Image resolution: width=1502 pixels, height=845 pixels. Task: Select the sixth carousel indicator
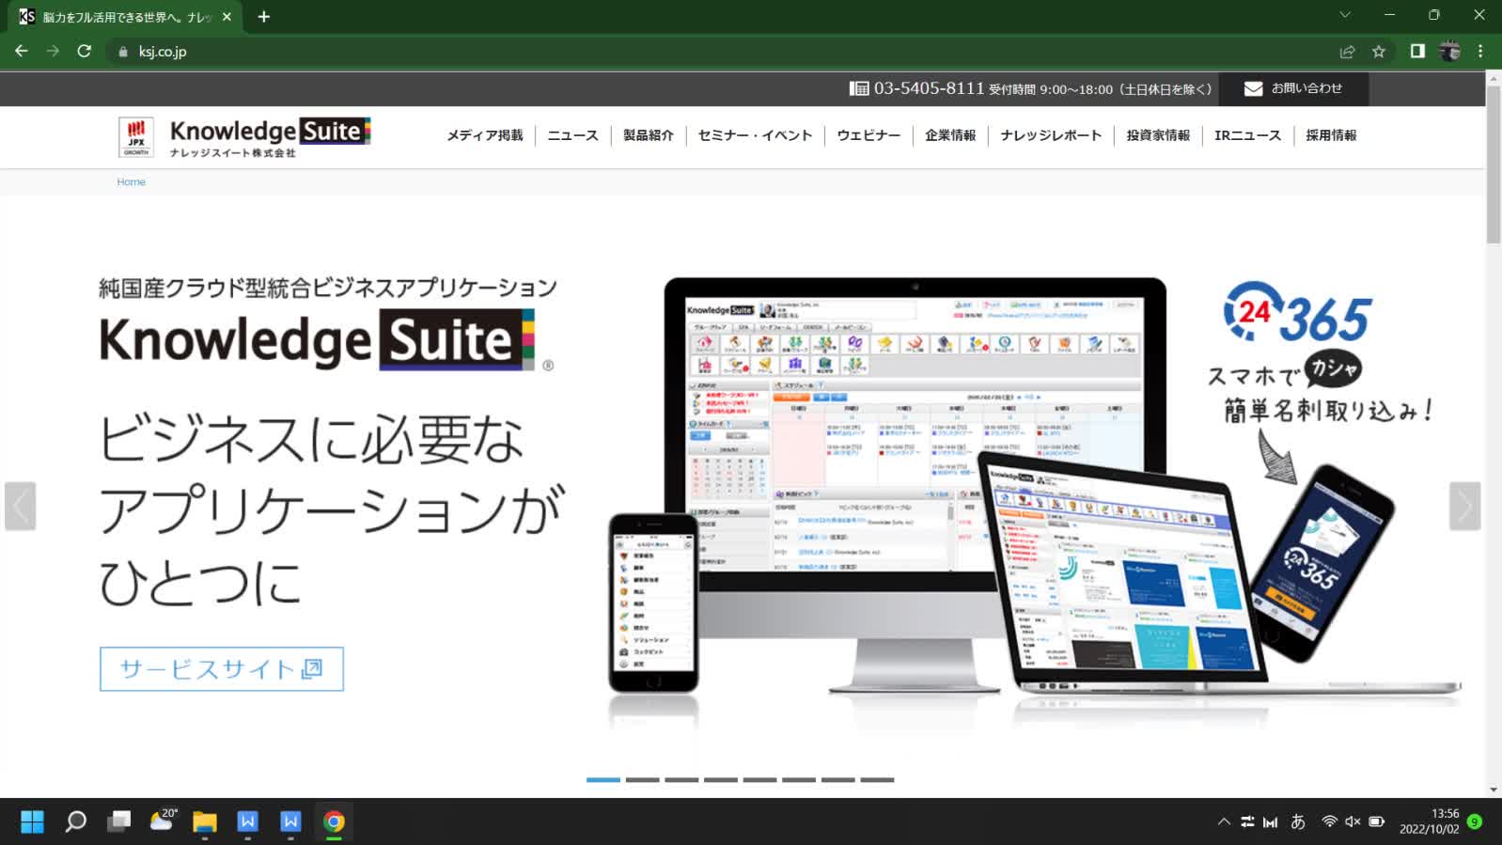[799, 779]
